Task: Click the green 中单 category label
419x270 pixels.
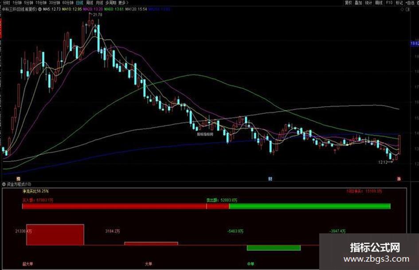Action: [x=251, y=264]
